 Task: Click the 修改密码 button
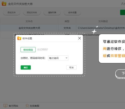point(28,50)
